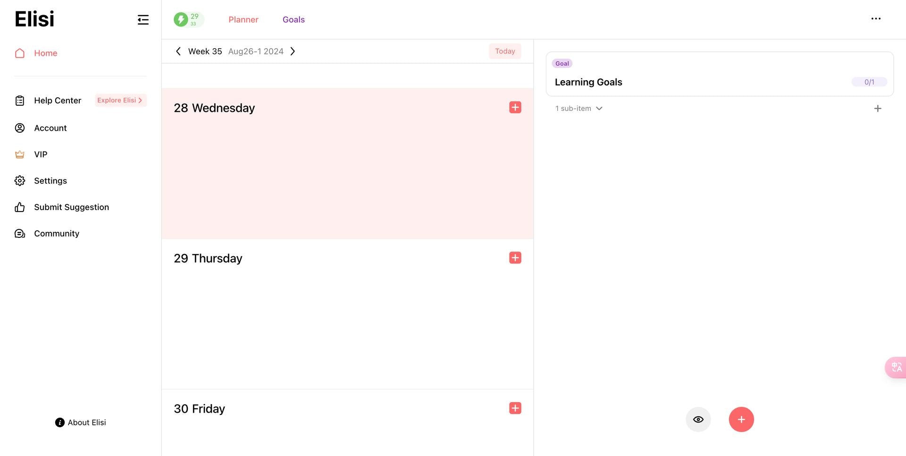The height and width of the screenshot is (456, 906).
Task: Select the 29 Thursday heading
Action: coord(208,258)
